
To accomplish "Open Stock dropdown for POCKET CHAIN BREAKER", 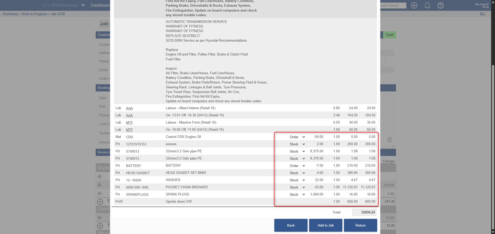I will [x=297, y=187].
